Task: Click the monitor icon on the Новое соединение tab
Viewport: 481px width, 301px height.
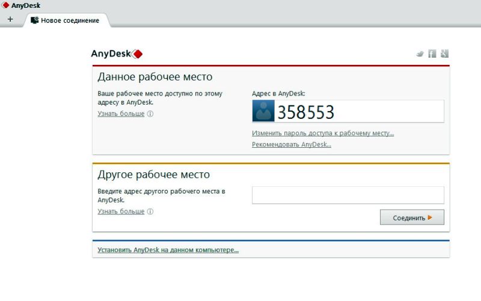Action: (x=35, y=20)
